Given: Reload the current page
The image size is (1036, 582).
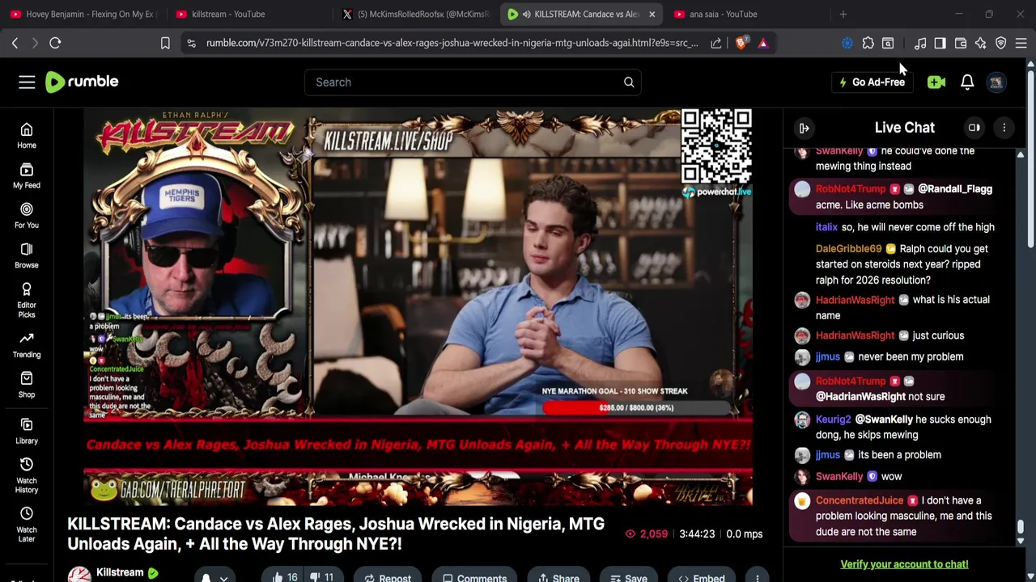Looking at the screenshot, I should pos(55,43).
